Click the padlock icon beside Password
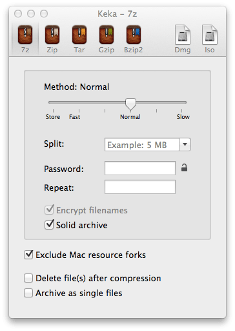This screenshot has width=235, height=331. point(184,167)
